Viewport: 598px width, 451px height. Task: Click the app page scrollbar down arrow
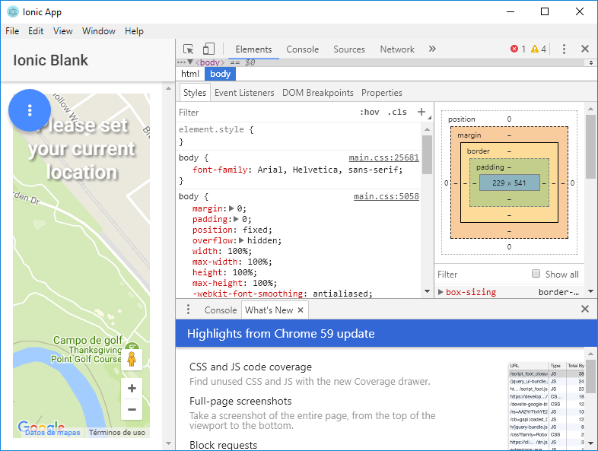[169, 443]
